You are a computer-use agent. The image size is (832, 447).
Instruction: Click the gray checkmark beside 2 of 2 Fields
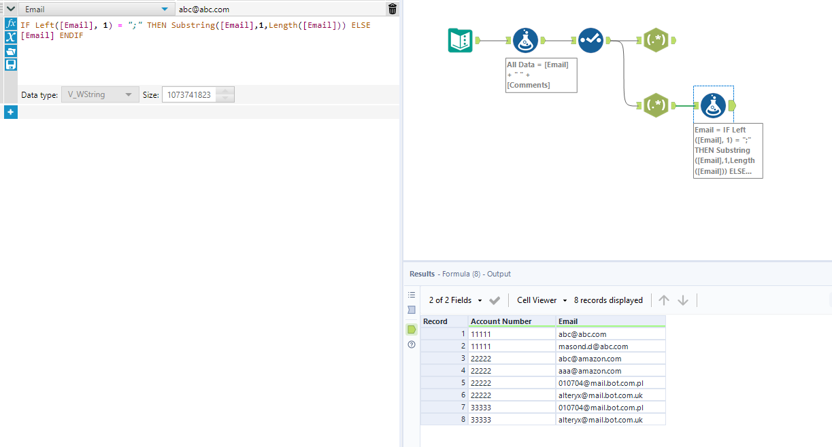495,300
